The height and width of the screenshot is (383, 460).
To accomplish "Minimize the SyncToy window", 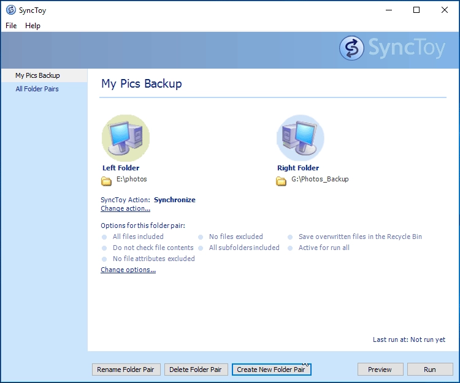I will 389,10.
